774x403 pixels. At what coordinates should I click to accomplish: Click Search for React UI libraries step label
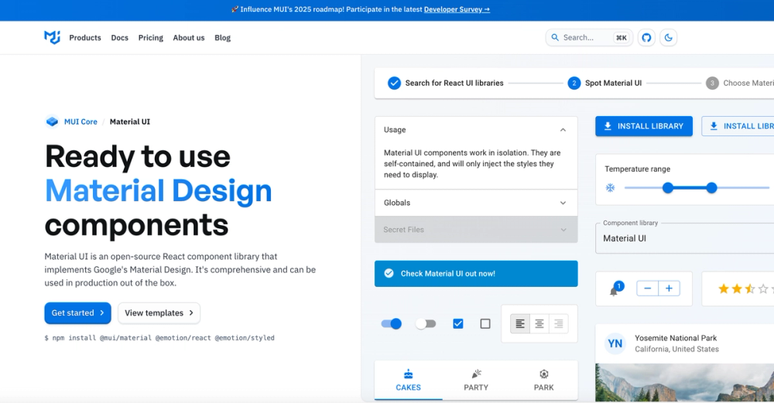coord(454,83)
